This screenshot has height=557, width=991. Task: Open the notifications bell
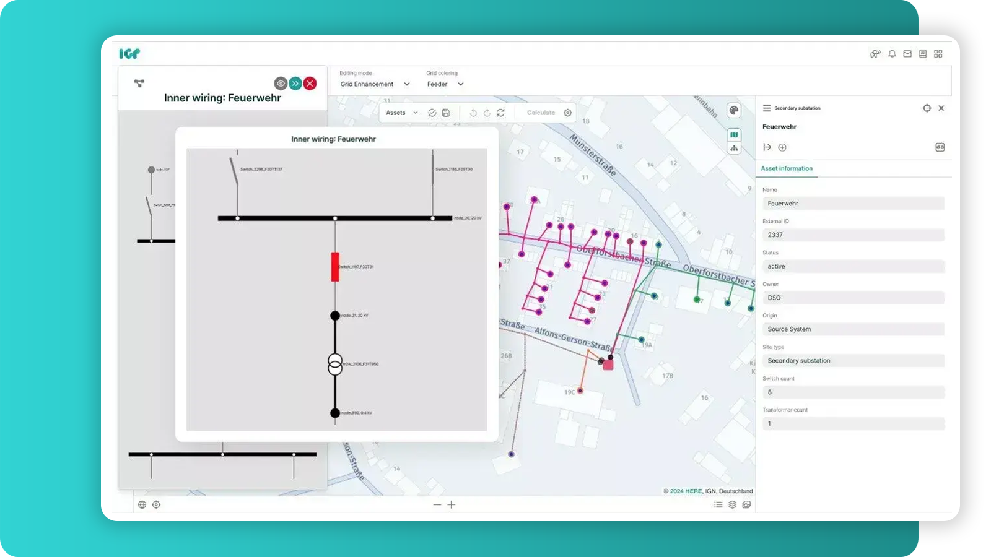[892, 54]
